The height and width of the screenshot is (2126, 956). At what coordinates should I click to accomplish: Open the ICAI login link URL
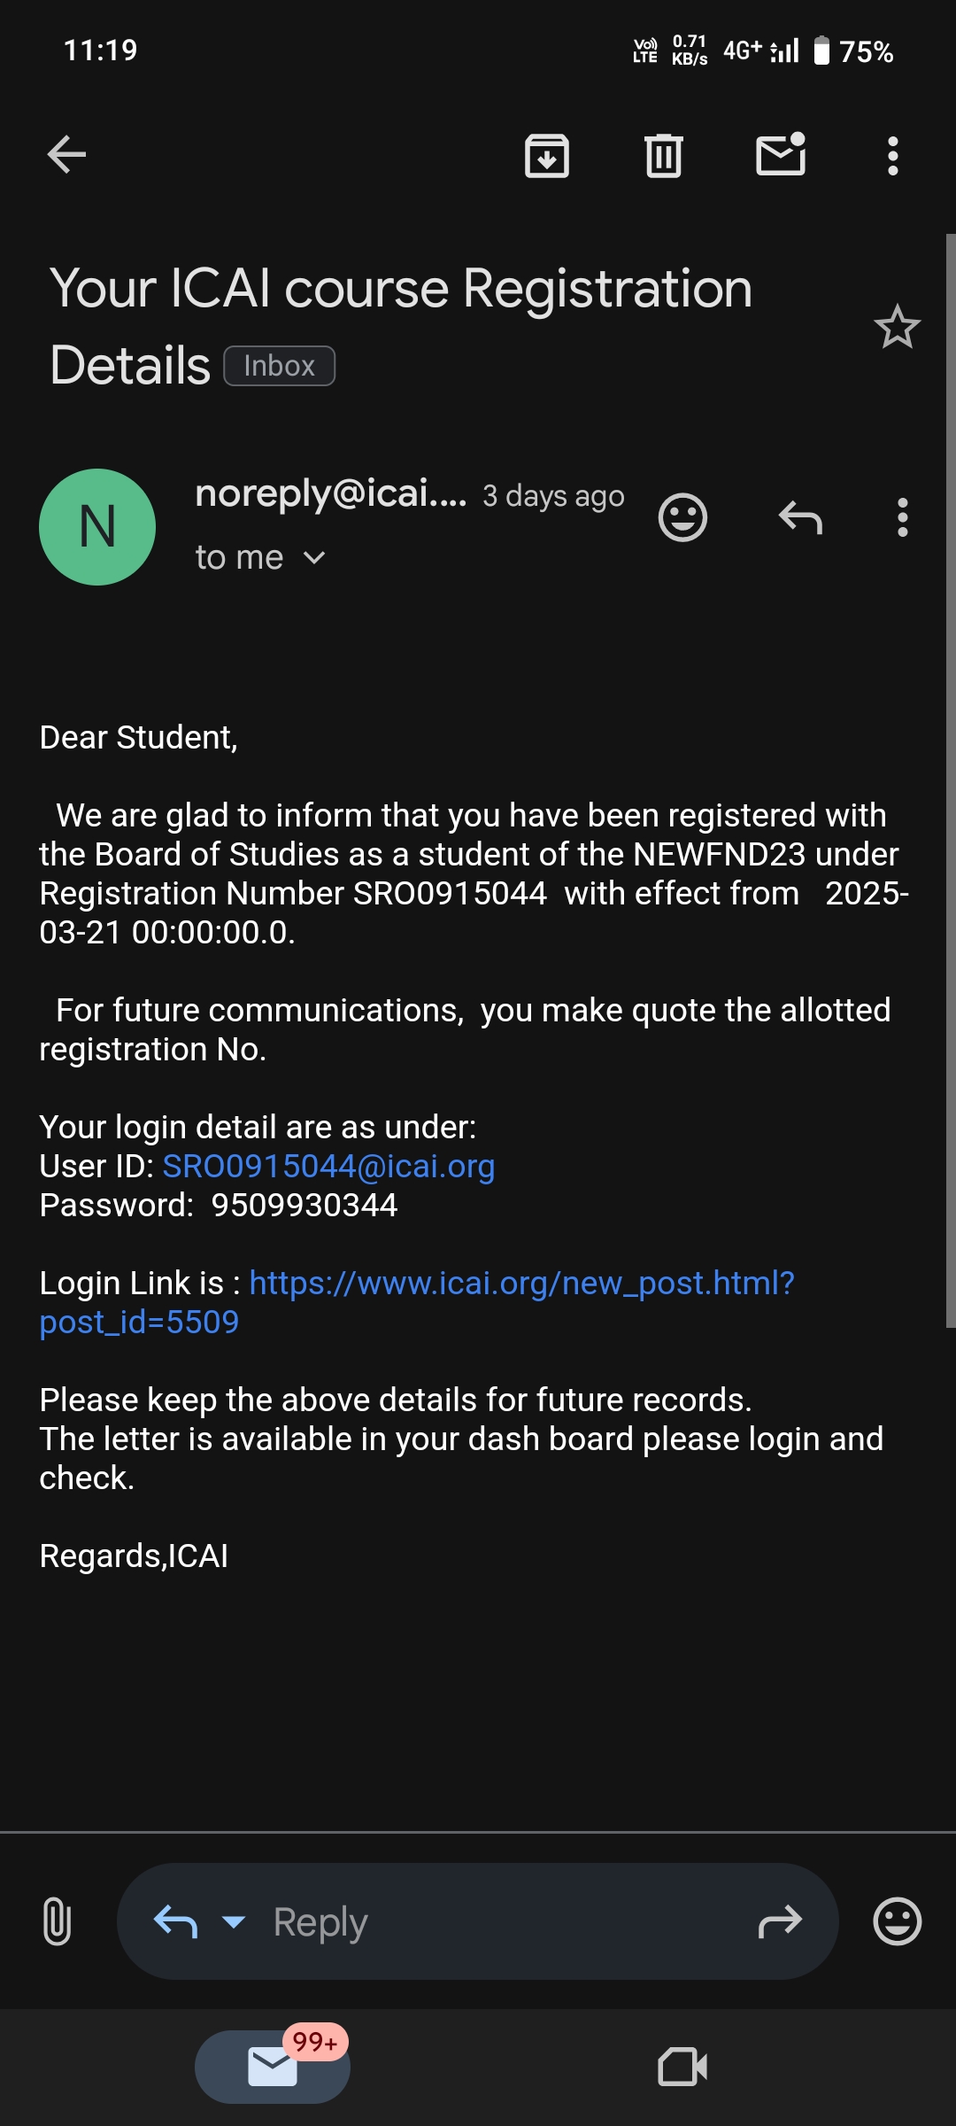[521, 1284]
